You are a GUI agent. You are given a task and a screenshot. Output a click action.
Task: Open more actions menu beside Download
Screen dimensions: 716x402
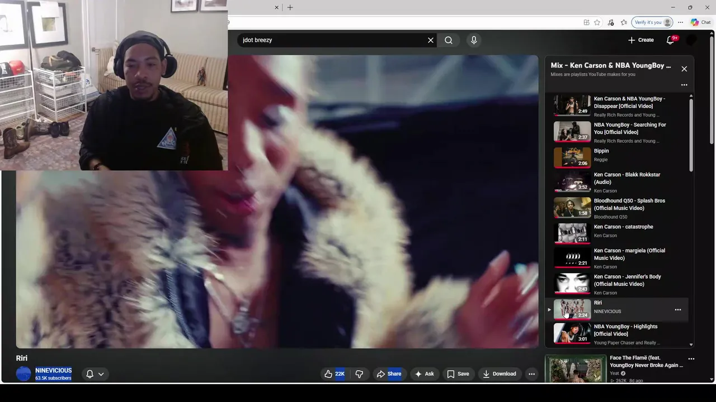tap(532, 374)
